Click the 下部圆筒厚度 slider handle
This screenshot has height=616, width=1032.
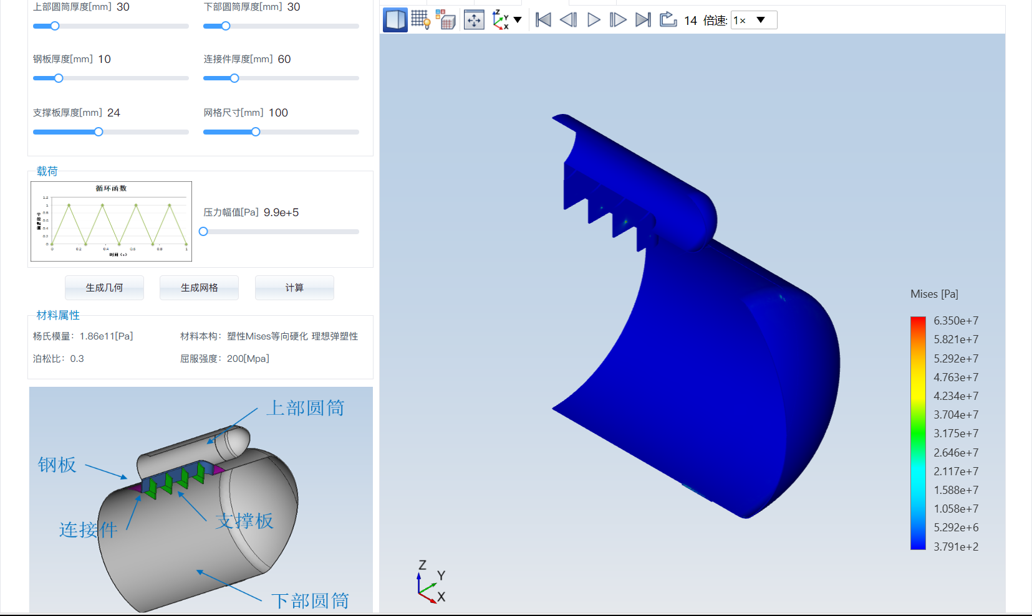(x=226, y=26)
